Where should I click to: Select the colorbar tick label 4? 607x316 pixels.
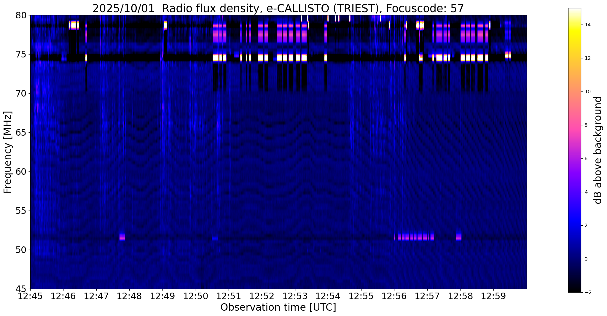585,192
